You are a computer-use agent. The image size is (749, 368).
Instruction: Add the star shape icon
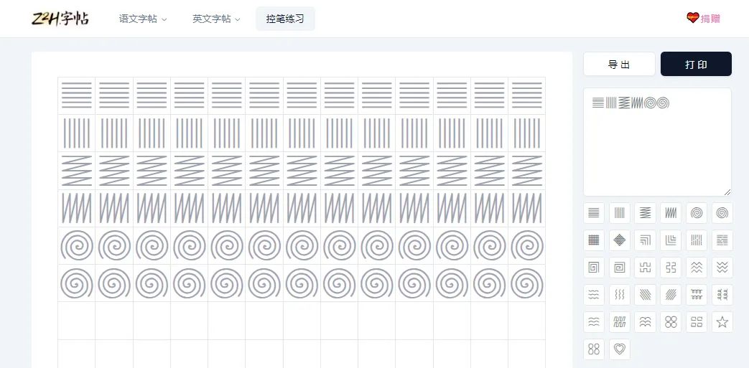(722, 322)
